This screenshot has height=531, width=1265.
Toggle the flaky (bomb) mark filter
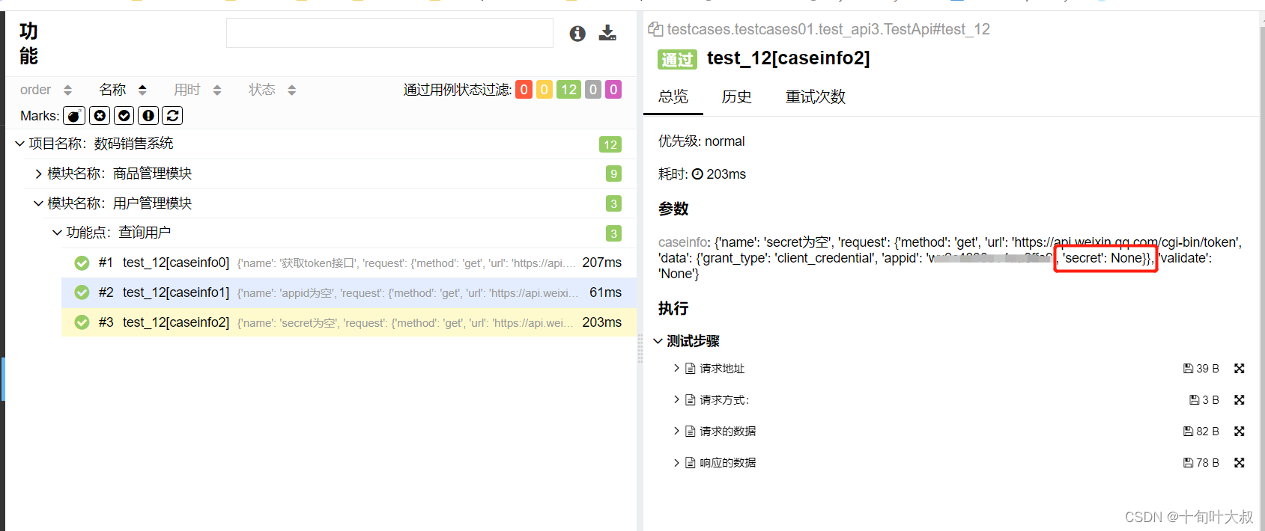tap(74, 115)
